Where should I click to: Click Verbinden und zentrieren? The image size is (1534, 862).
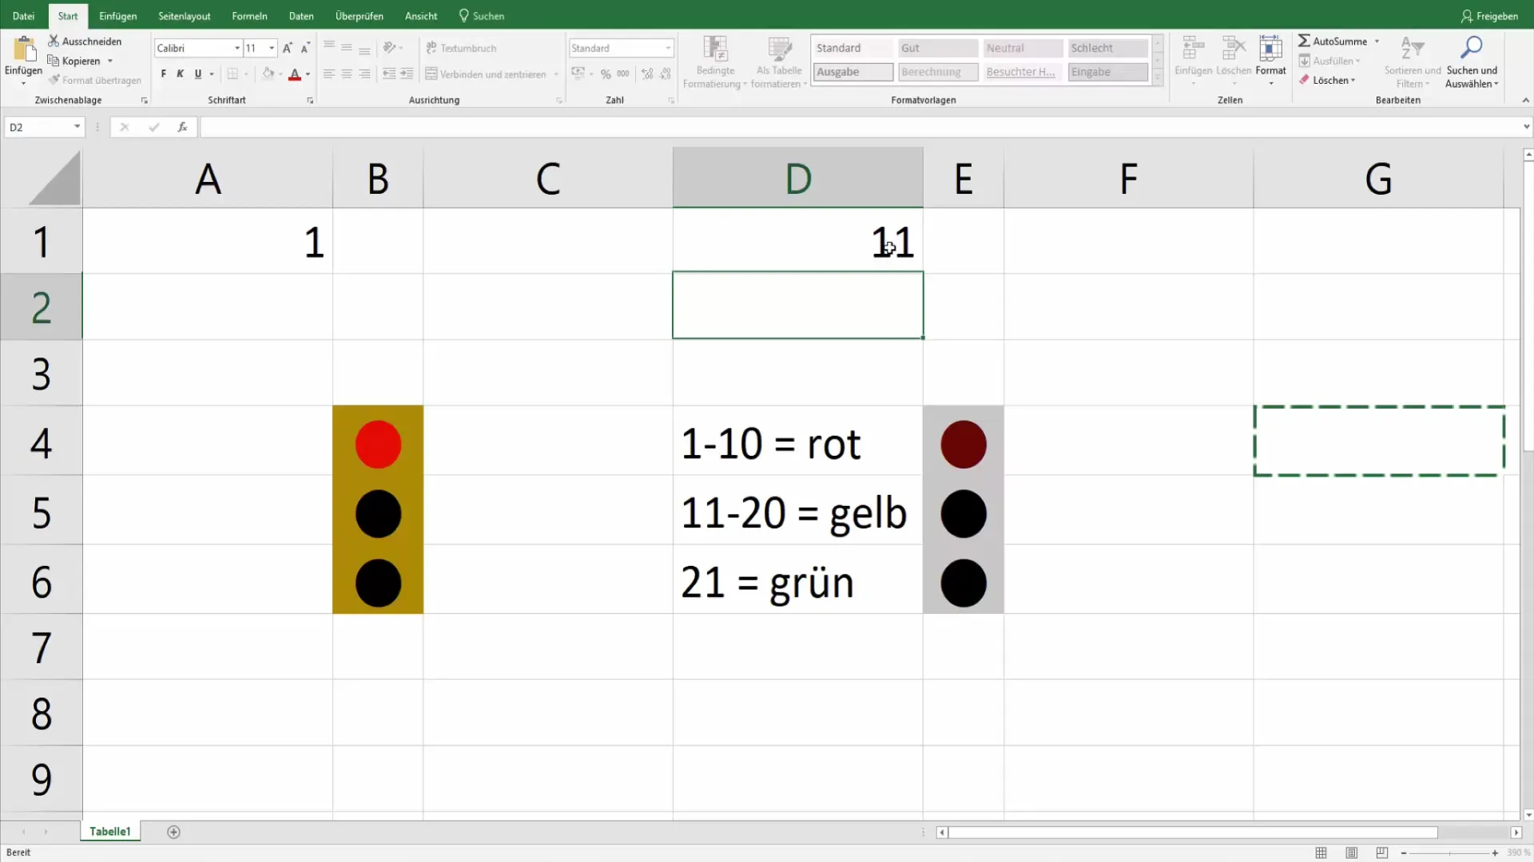[486, 74]
